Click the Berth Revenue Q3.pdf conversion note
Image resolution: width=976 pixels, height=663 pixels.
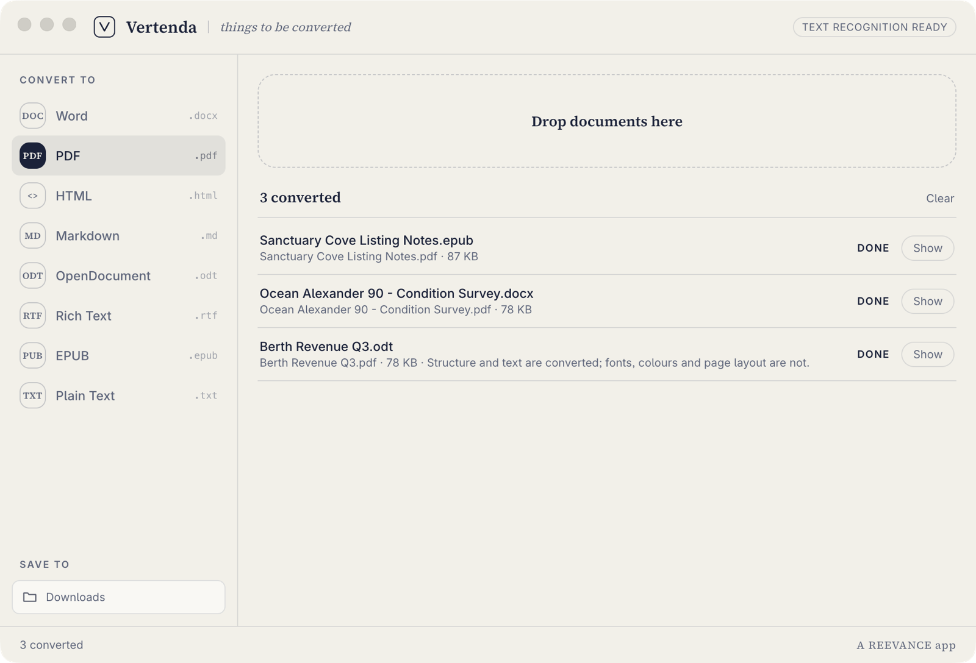coord(534,363)
